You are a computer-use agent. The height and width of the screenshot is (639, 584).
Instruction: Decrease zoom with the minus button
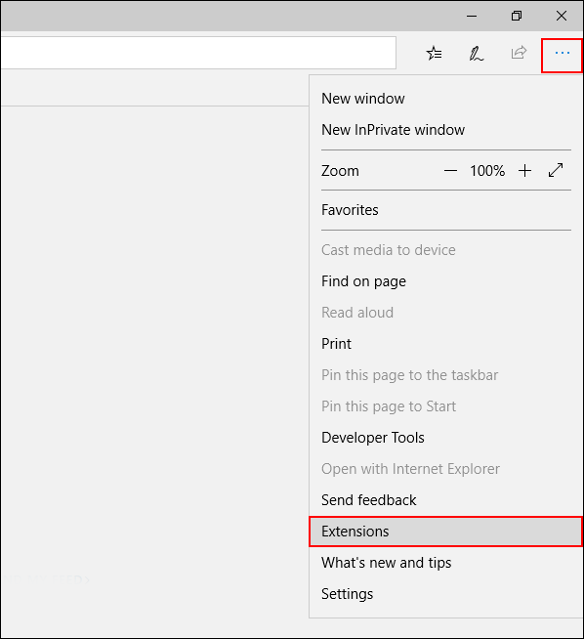(450, 171)
